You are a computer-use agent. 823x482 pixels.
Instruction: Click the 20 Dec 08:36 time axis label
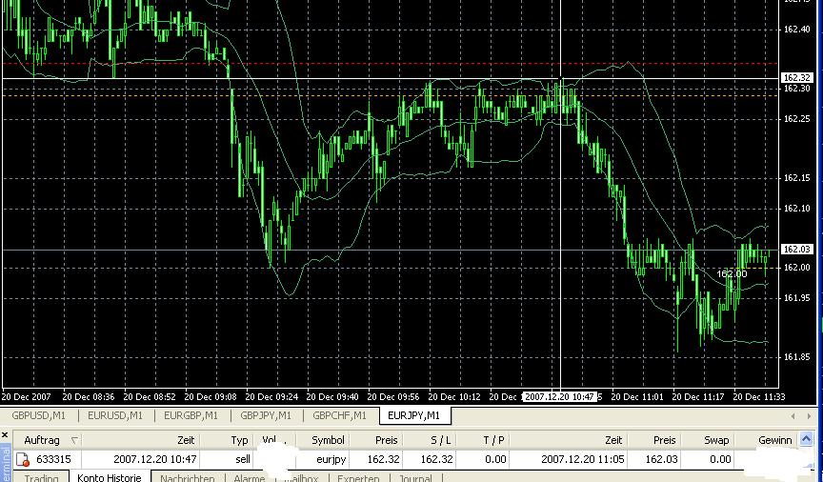(89, 397)
